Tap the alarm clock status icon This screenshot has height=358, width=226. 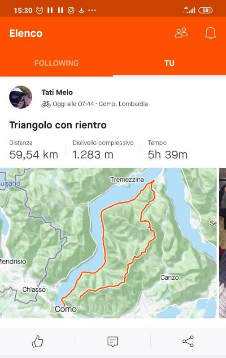39,10
